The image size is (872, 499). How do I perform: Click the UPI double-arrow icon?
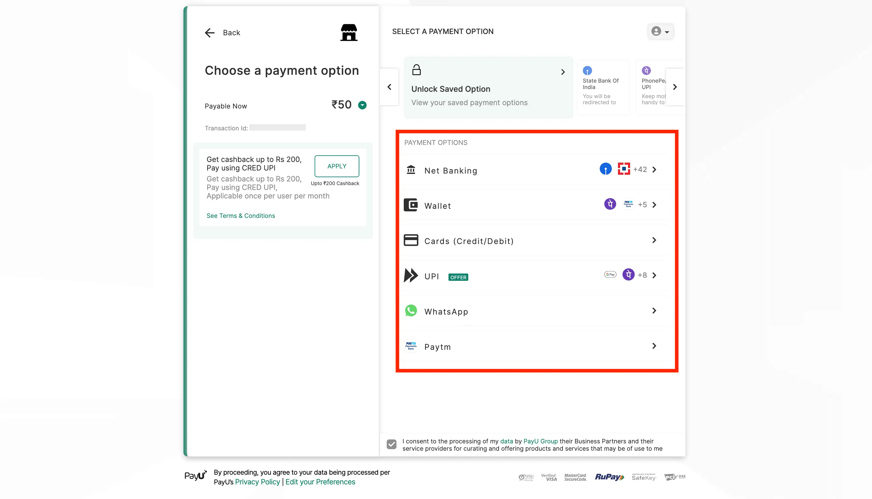click(411, 275)
